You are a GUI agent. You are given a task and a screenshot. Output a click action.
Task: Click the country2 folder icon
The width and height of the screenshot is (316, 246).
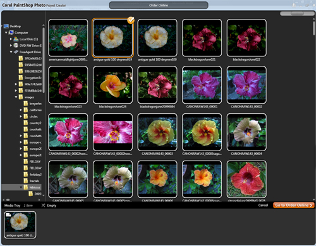tap(26, 123)
